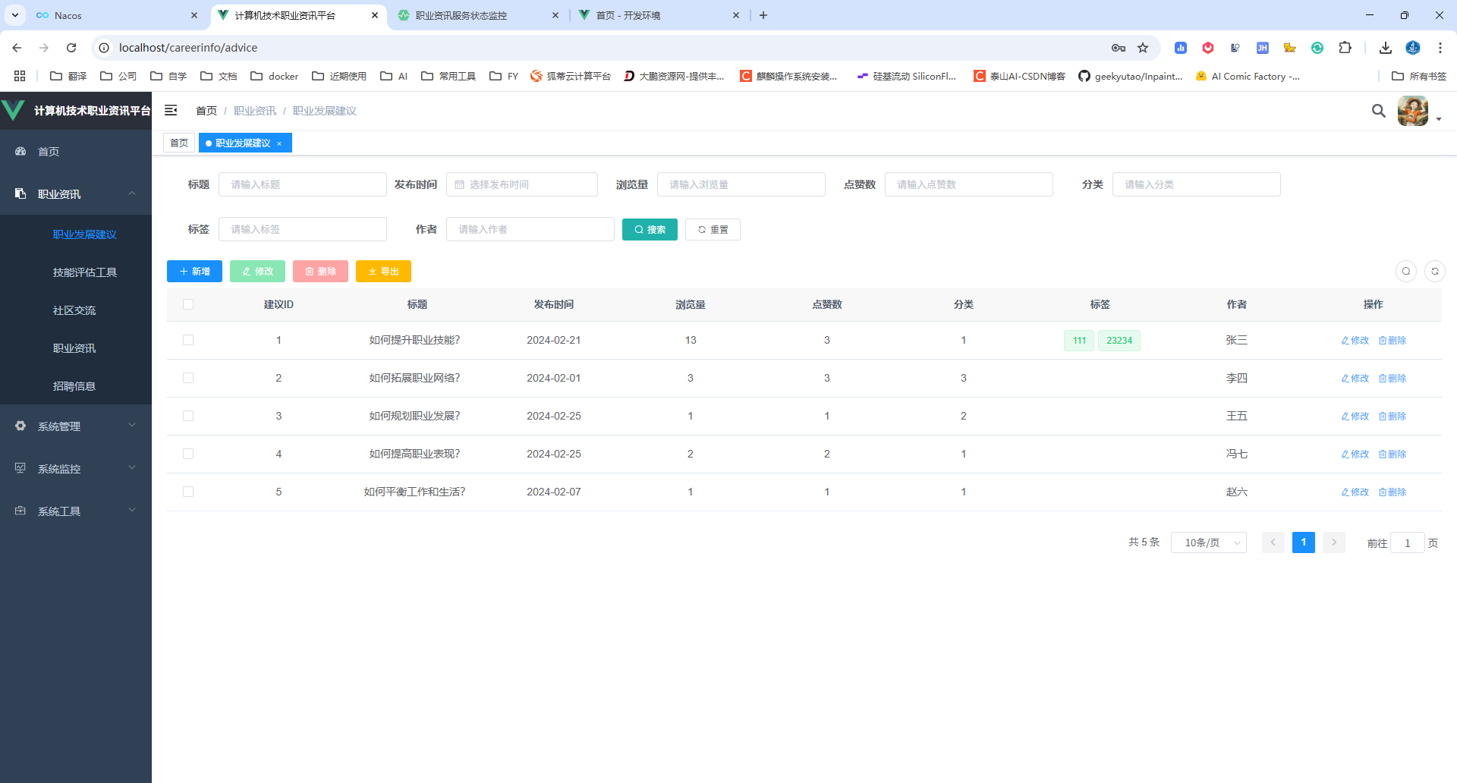The image size is (1457, 783).
Task: Expand the 系统管理 sidebar menu
Action: [x=76, y=426]
